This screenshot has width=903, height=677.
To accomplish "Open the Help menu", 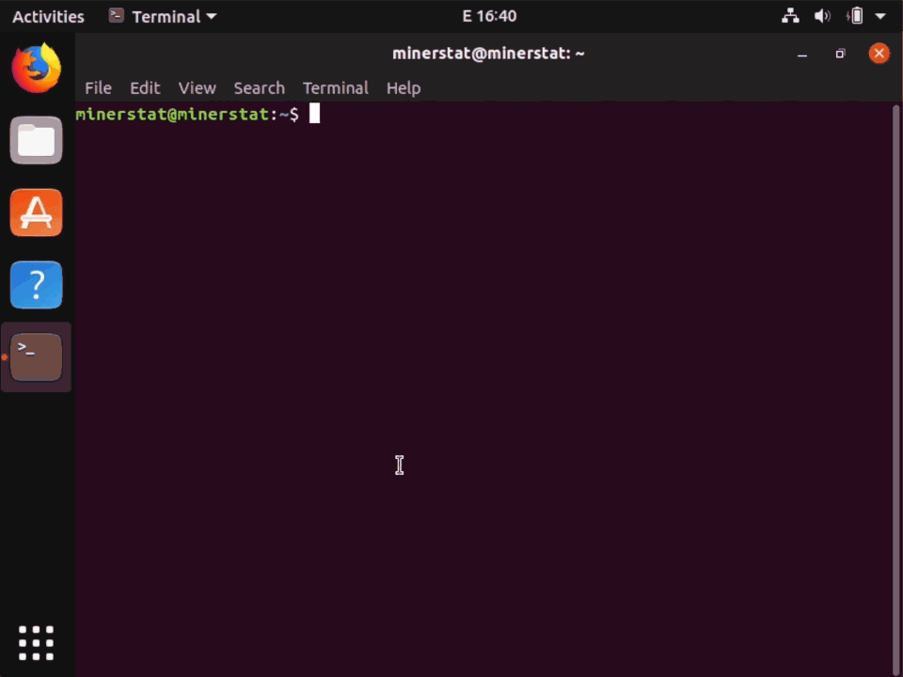I will tap(404, 88).
